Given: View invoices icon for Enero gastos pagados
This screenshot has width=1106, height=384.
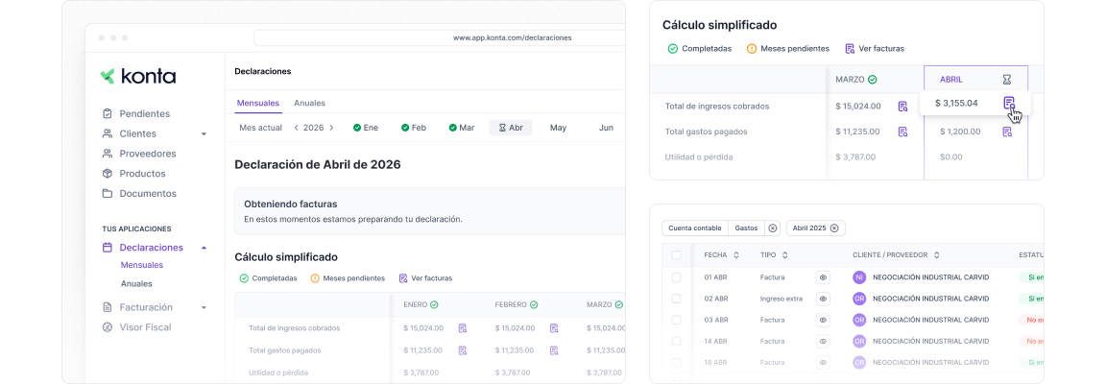Looking at the screenshot, I should point(463,350).
